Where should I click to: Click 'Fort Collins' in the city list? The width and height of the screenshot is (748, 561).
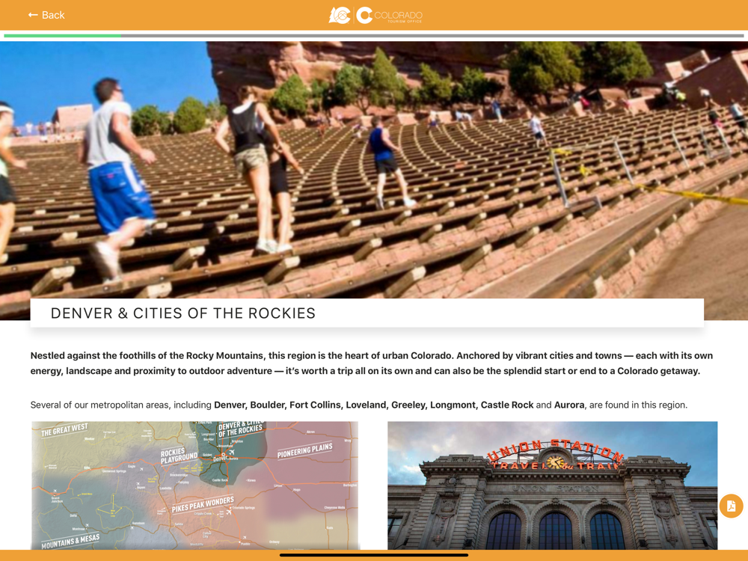pos(314,405)
